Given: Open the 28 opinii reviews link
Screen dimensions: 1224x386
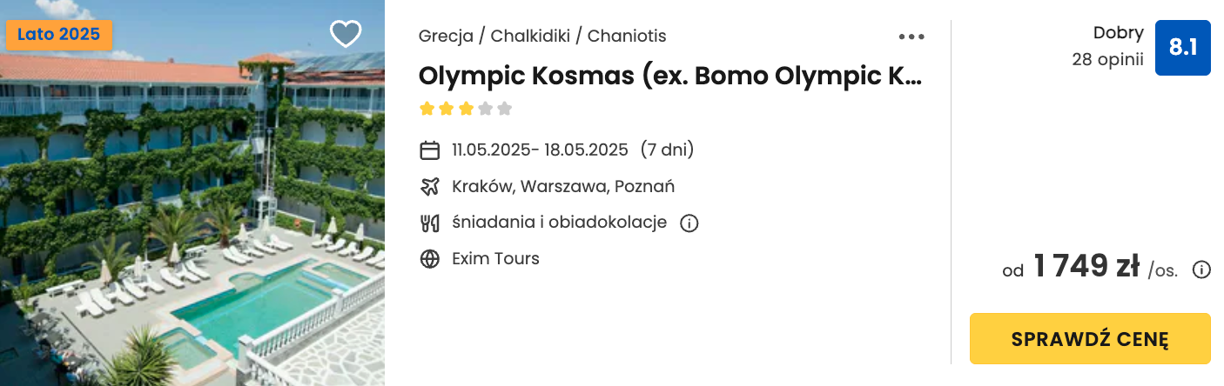Looking at the screenshot, I should 1107,60.
